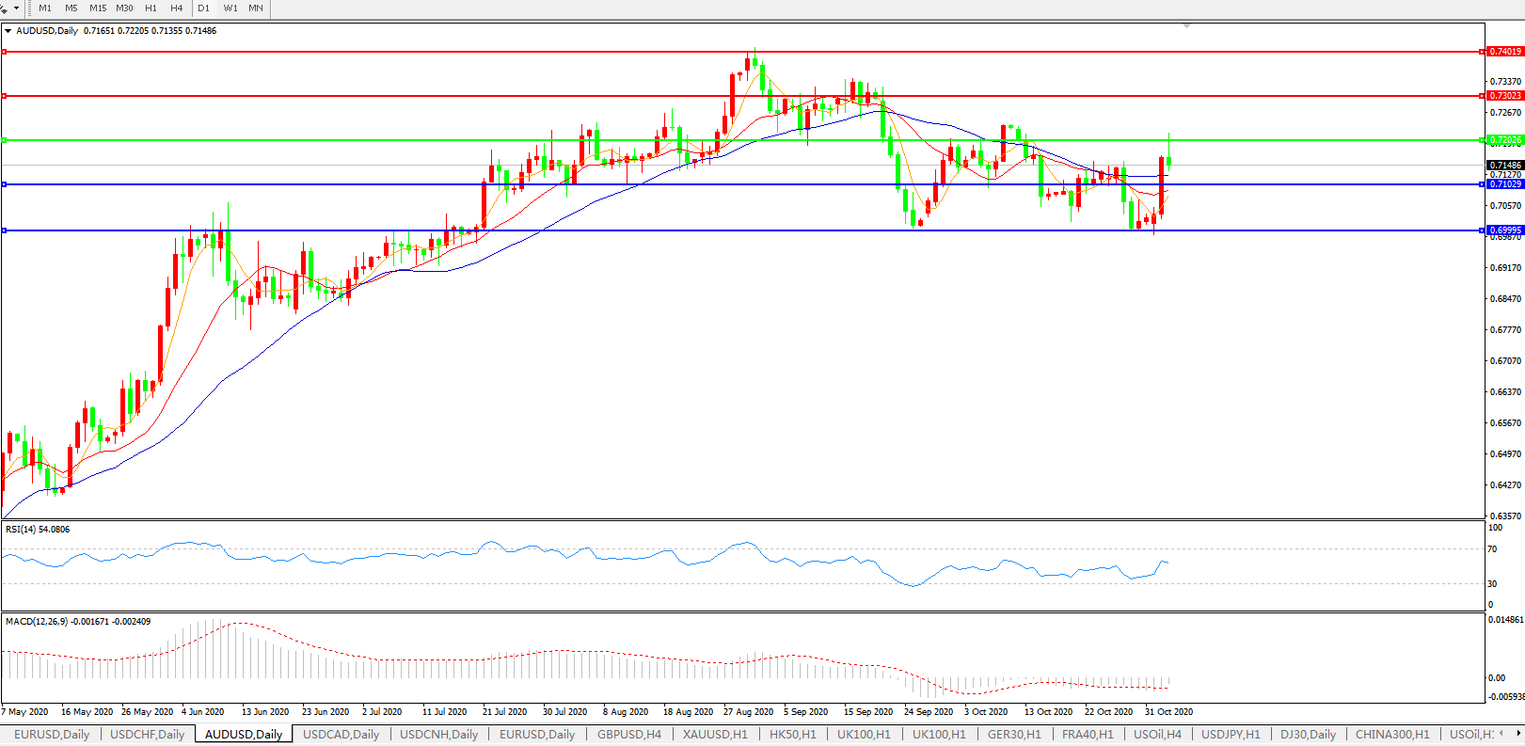Click the chart shift marker triangle

click(x=1187, y=25)
